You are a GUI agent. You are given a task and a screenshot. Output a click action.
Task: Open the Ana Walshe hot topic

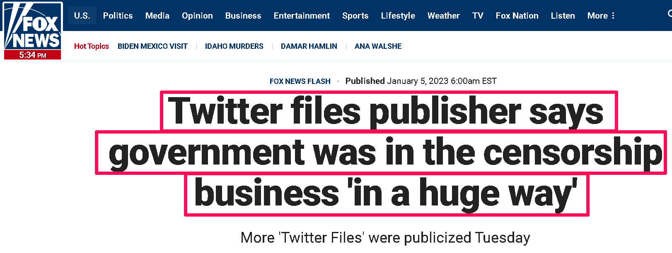tap(378, 46)
